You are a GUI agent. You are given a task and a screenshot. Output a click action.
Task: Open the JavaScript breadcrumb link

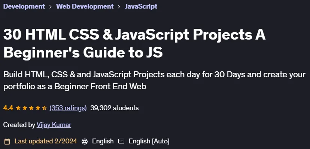pyautogui.click(x=141, y=6)
